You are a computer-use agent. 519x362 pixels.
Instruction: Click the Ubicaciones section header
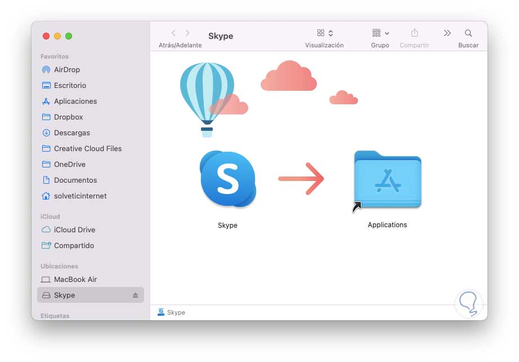click(x=59, y=266)
